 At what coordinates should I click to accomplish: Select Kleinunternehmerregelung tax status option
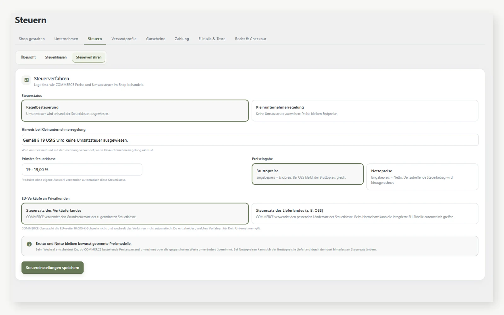(365, 111)
